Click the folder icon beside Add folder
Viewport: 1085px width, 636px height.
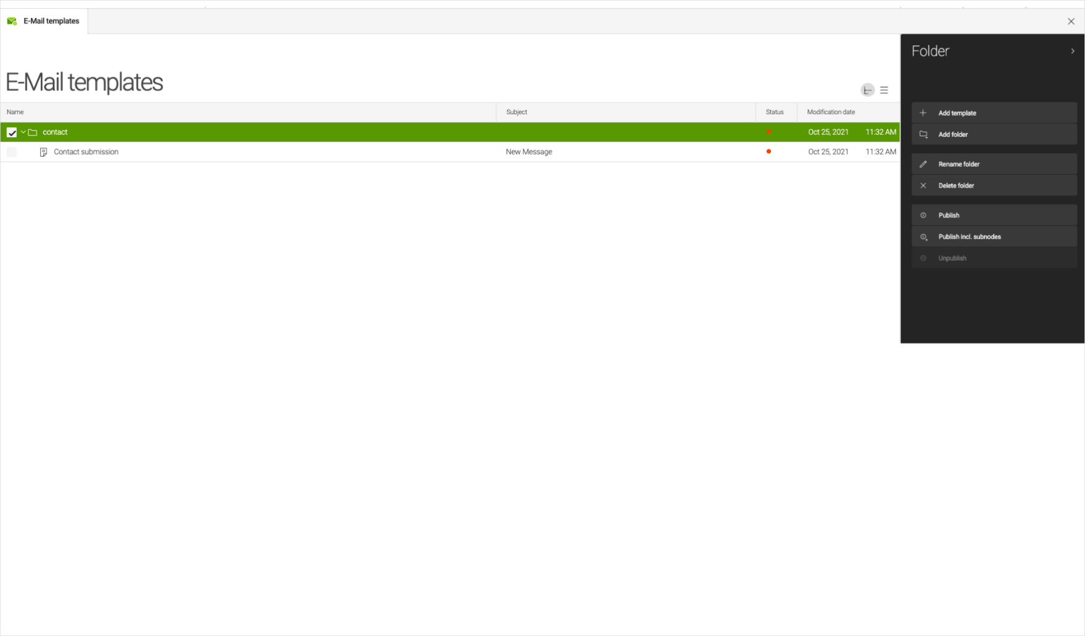point(923,134)
